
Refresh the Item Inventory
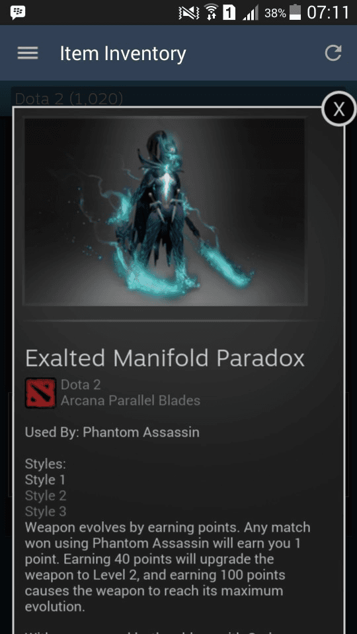[333, 53]
